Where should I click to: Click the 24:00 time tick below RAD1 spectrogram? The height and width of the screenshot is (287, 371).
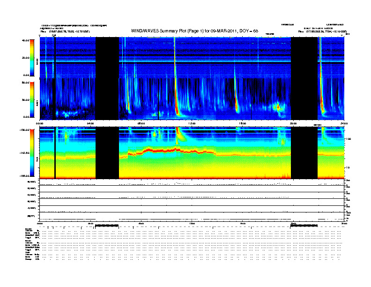tap(344, 123)
